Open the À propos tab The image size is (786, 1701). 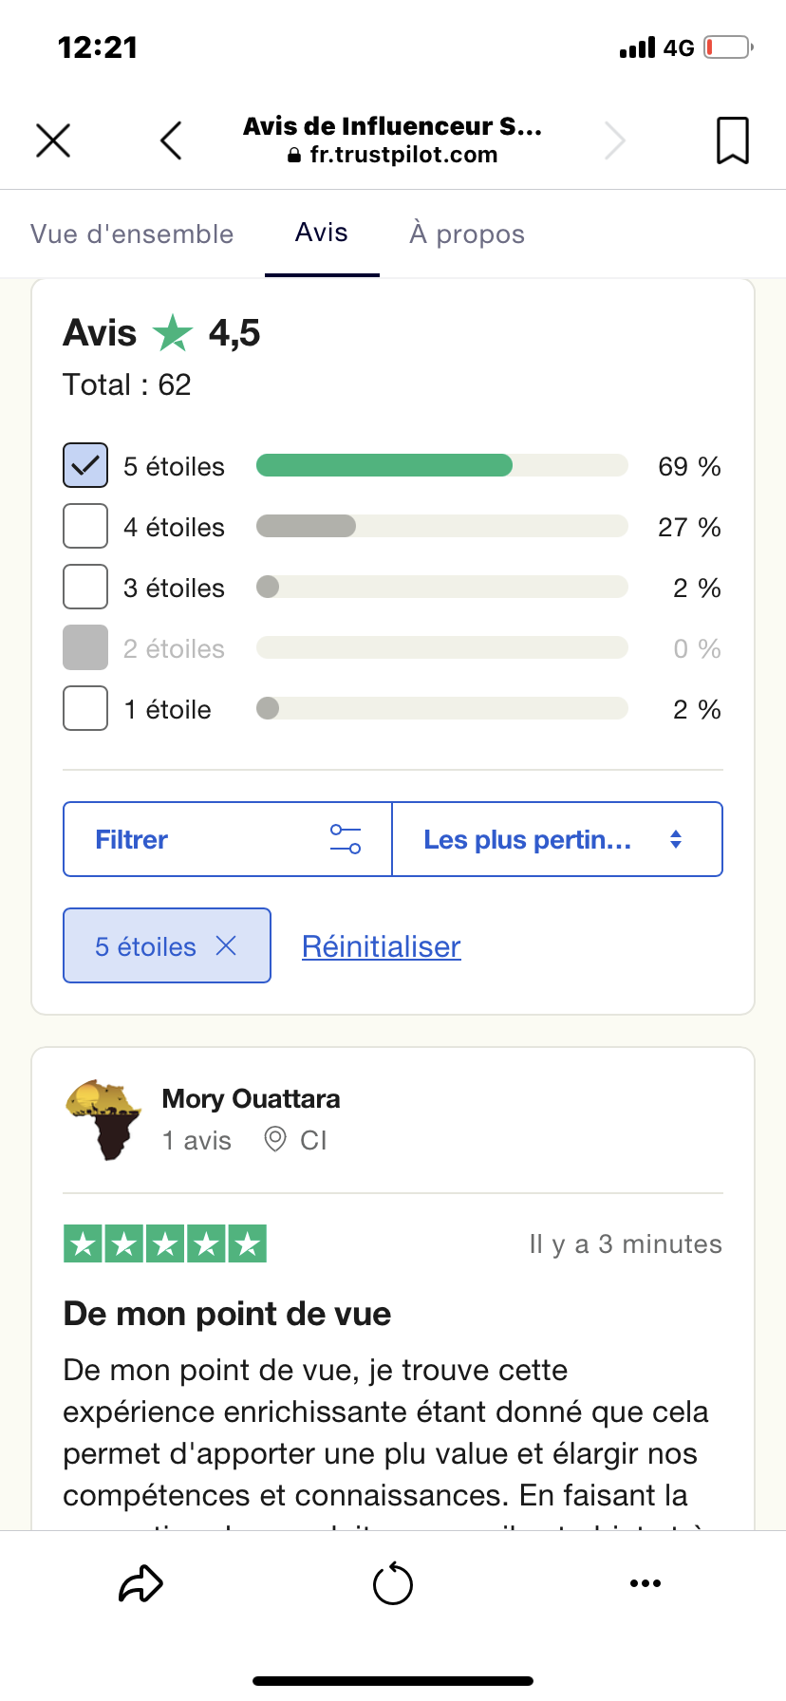click(467, 234)
